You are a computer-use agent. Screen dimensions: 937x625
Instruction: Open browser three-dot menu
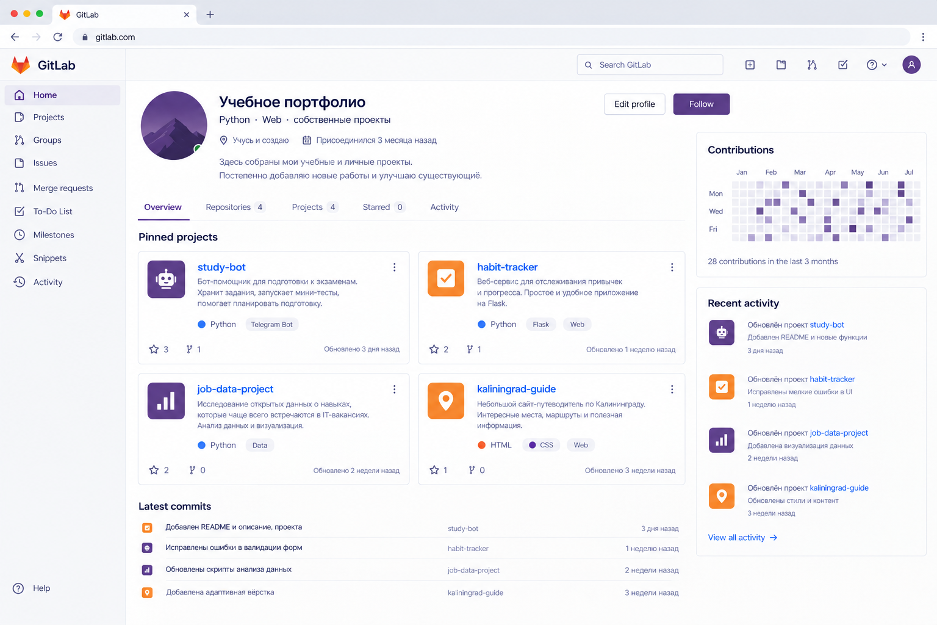tap(923, 37)
